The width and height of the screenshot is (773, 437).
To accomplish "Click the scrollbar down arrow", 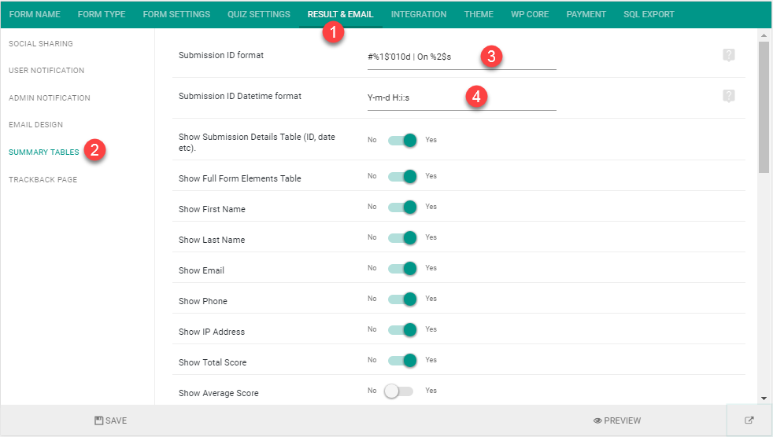I will [x=764, y=398].
